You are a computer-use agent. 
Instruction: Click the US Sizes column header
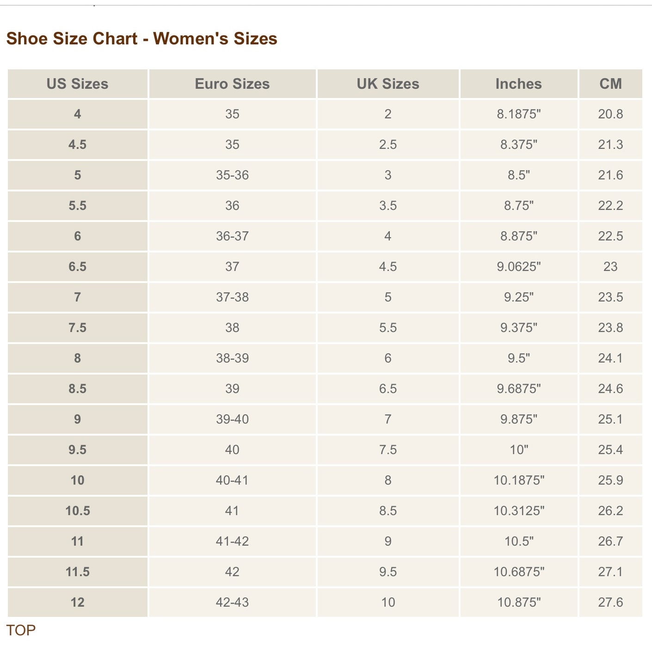78,84
